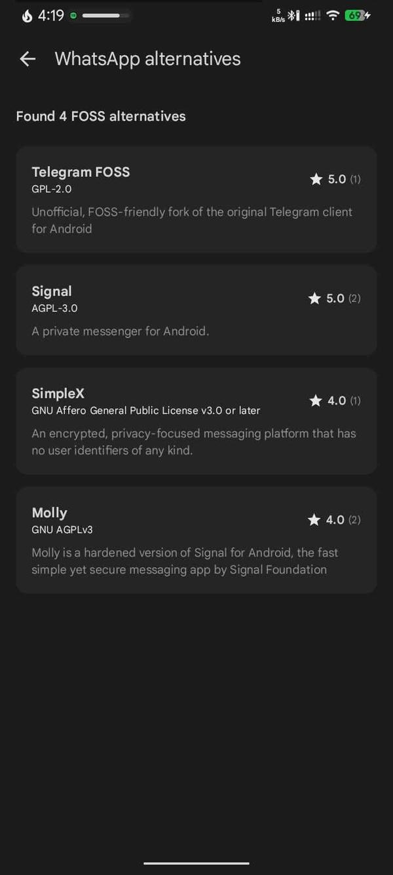Click the star rating icon for Telegram FOSS
393x875 pixels.
click(x=316, y=179)
